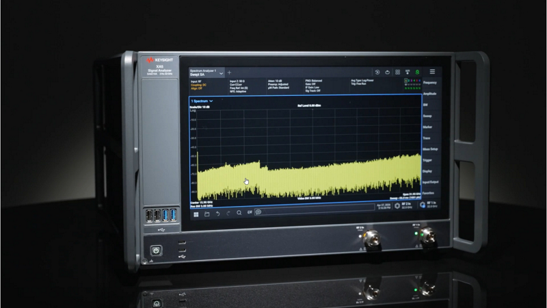Open the Marker menu panel
The image size is (547, 308).
click(x=428, y=127)
